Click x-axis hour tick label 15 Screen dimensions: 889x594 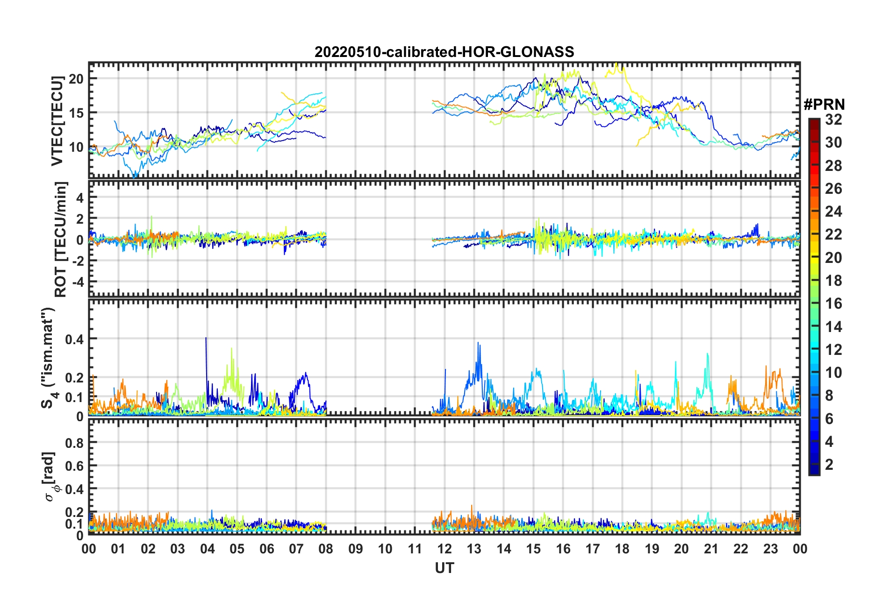pyautogui.click(x=533, y=549)
